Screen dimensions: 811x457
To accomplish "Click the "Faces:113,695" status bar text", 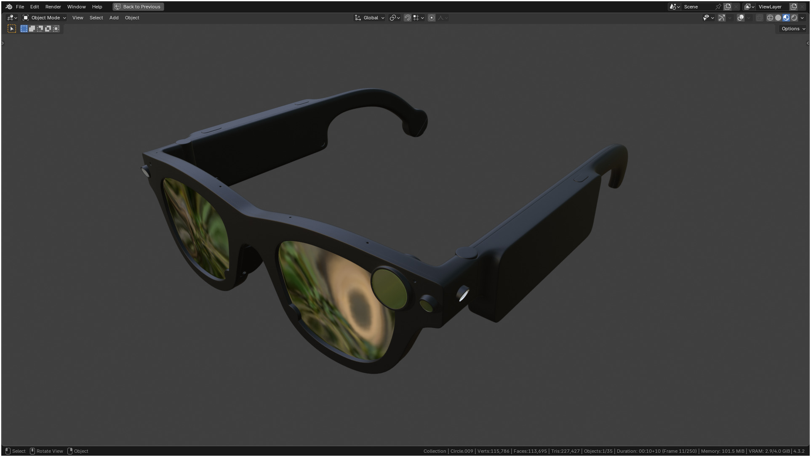I will (x=530, y=451).
